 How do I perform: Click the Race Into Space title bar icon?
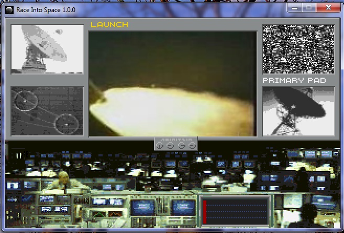click(9, 10)
